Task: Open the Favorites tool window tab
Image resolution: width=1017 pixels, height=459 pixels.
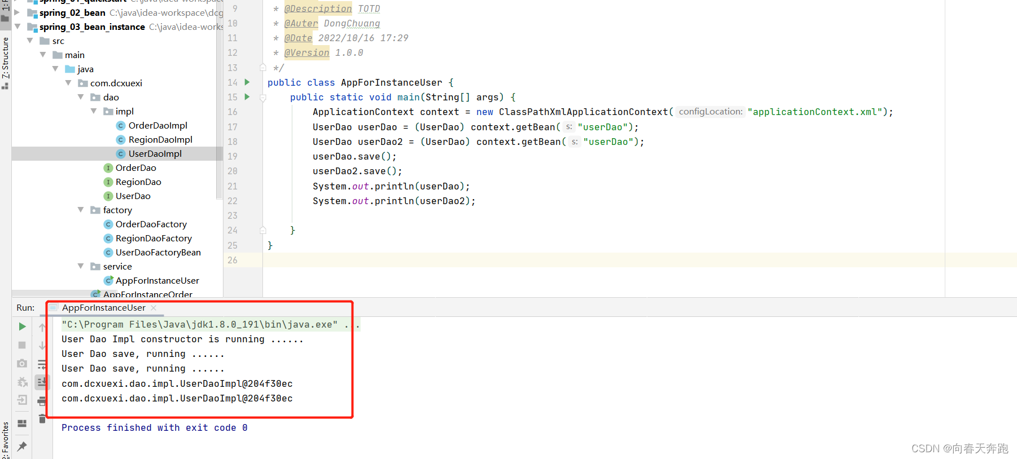Action: [6, 440]
